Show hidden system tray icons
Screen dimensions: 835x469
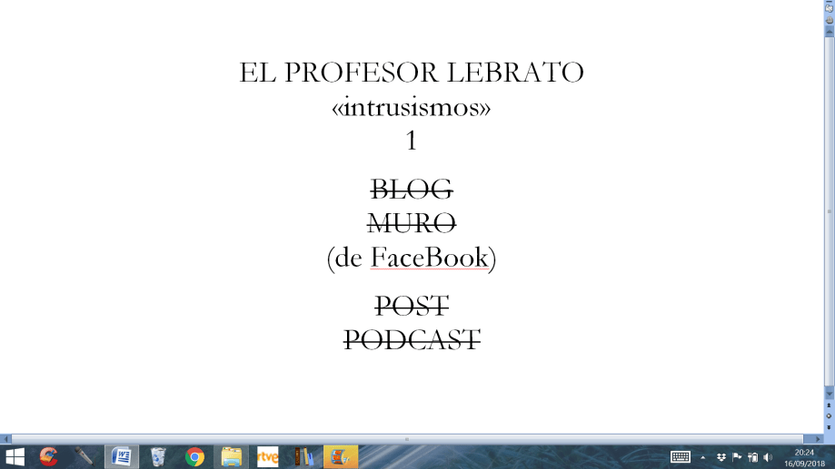702,456
